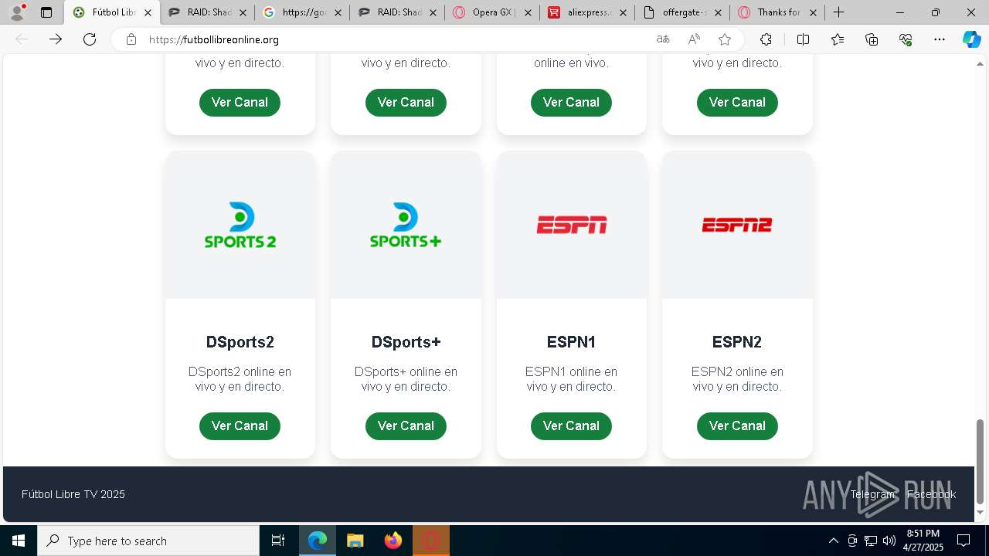Open the volume speaker tray icon
989x556 pixels.
pyautogui.click(x=889, y=541)
